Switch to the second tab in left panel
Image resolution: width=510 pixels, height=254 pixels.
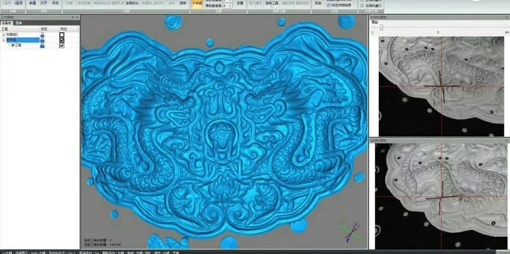tap(19, 23)
